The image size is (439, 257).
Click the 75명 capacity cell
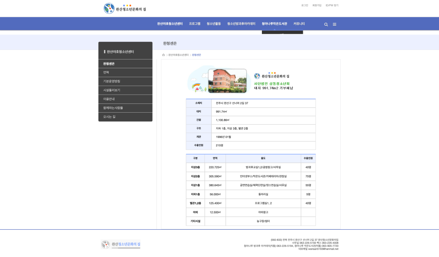click(x=308, y=177)
